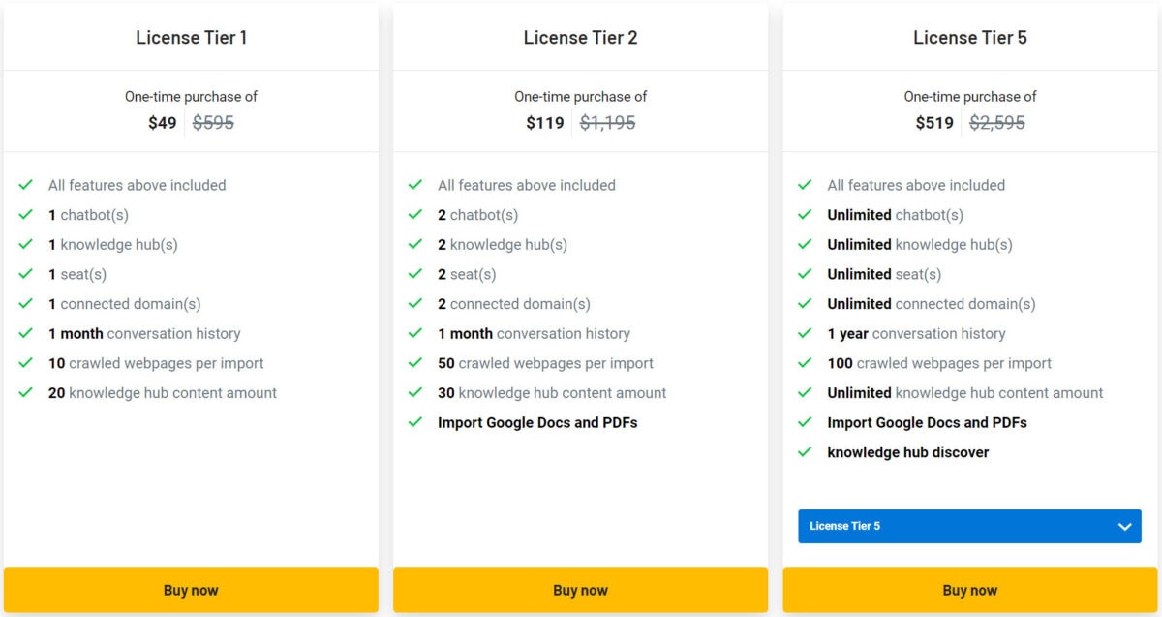Click checkmark next to 'knowledge hub discover'
Screen dimensions: 1162x617
[805, 451]
